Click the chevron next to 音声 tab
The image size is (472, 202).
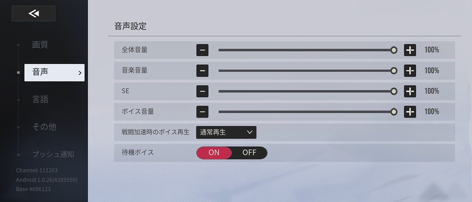coord(80,73)
